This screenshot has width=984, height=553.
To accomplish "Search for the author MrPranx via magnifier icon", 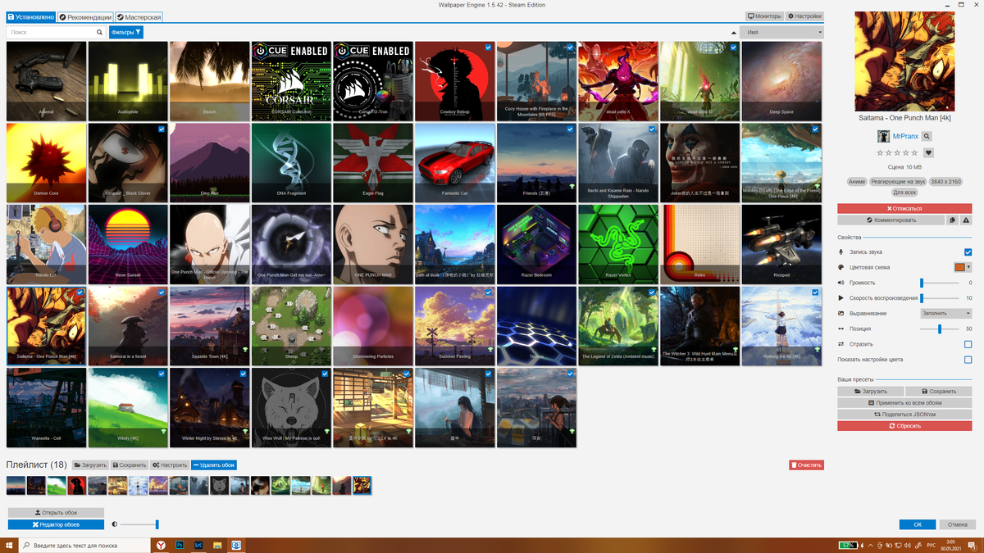I will [x=927, y=136].
